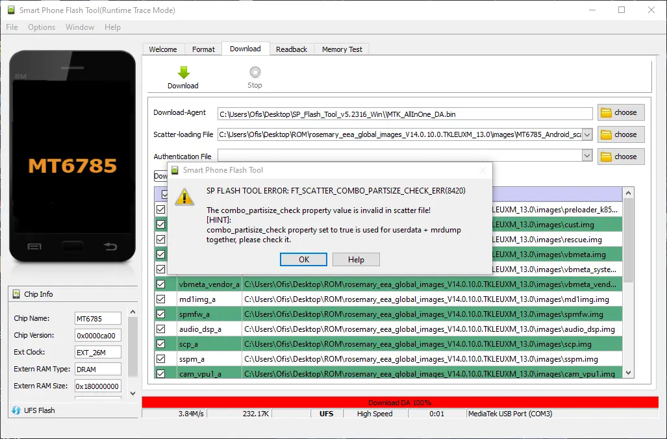667x439 pixels.
Task: Click the Download-Agent path field
Action: [405, 114]
